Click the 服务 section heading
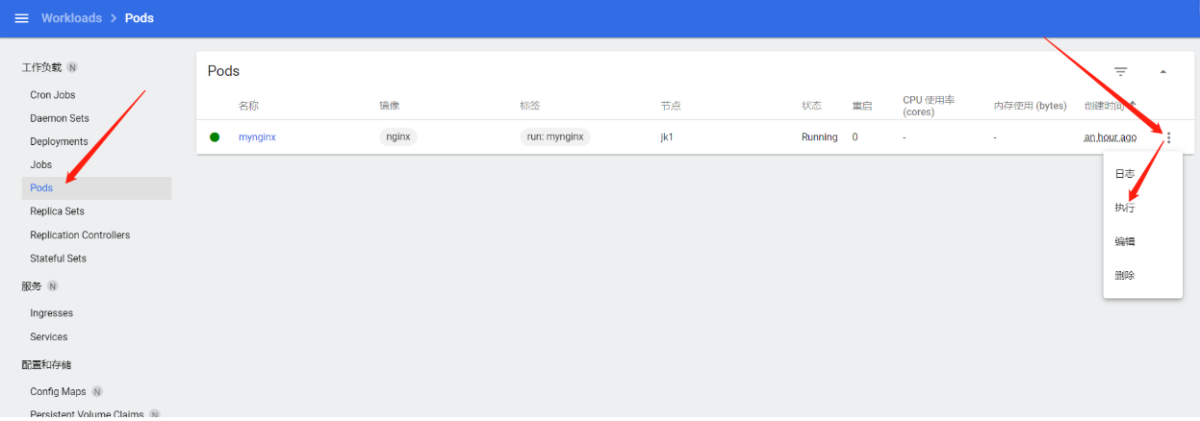The image size is (1200, 421). click(x=31, y=286)
